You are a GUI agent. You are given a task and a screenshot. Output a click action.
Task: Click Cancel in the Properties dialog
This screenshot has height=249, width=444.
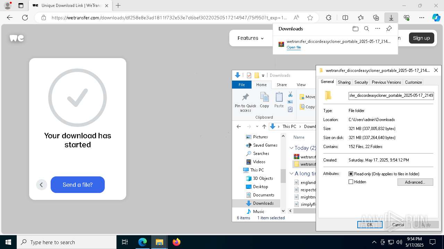398,225
